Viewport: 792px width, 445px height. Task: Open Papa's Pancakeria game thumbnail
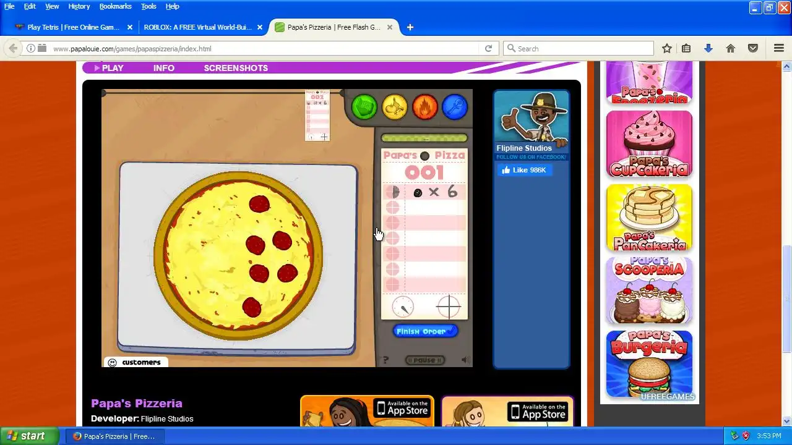tap(649, 218)
